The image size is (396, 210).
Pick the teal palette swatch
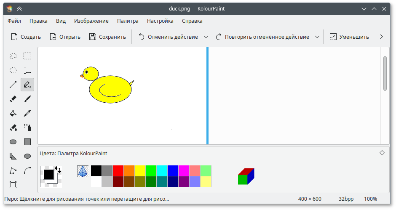pos(162,182)
